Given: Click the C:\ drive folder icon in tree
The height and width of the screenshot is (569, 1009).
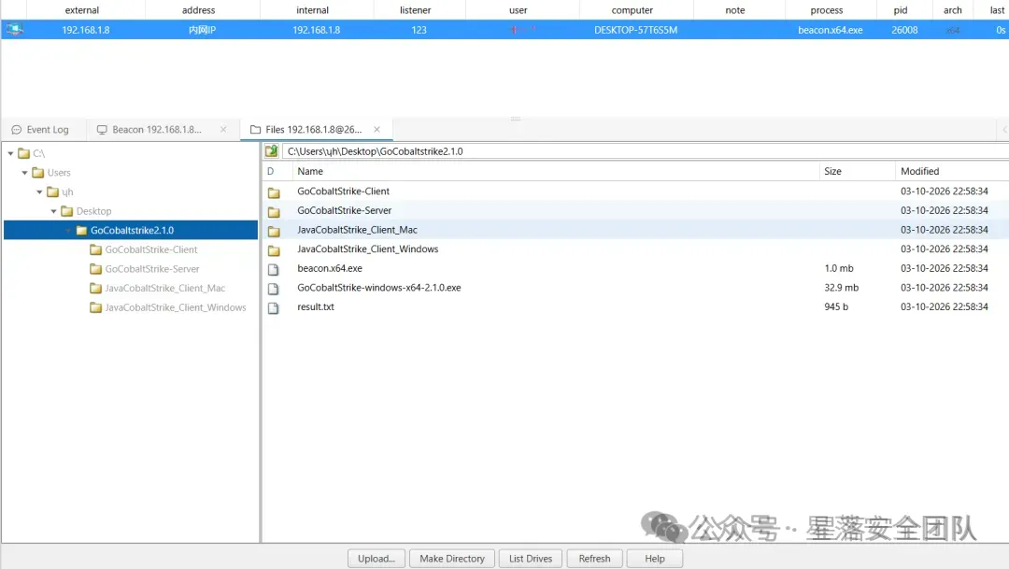Looking at the screenshot, I should click(23, 153).
